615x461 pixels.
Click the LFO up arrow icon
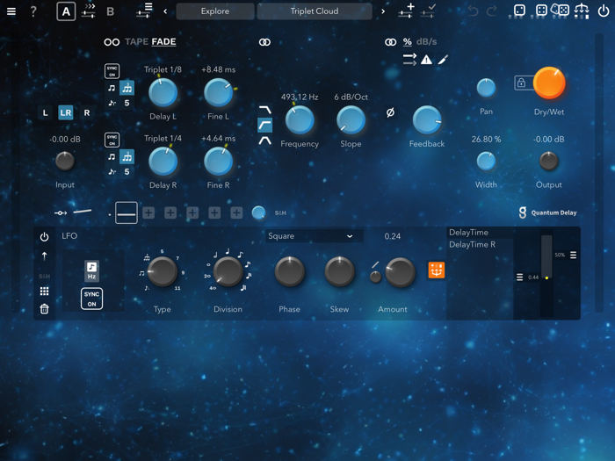pyautogui.click(x=44, y=256)
